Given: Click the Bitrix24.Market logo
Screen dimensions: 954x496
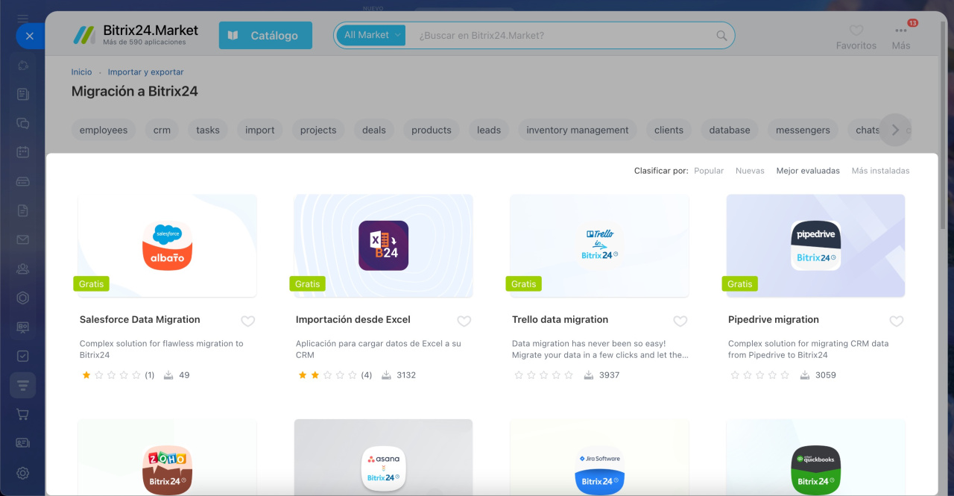Looking at the screenshot, I should (x=136, y=34).
